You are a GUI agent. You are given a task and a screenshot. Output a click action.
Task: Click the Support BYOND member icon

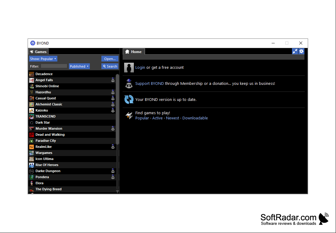click(x=129, y=84)
